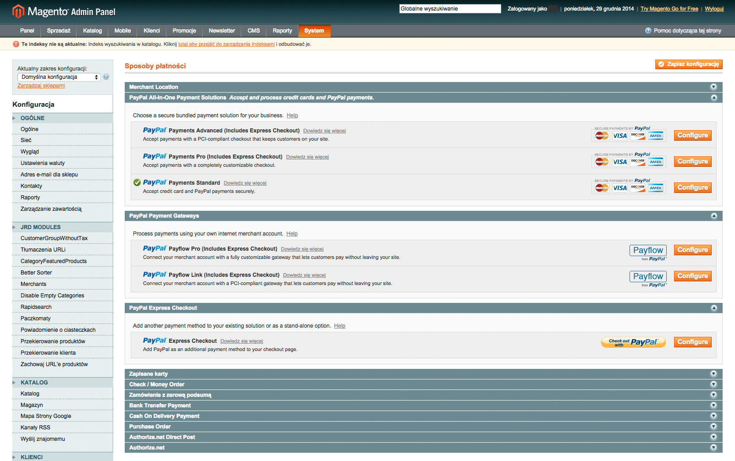Open the Klienci menu

pos(152,31)
